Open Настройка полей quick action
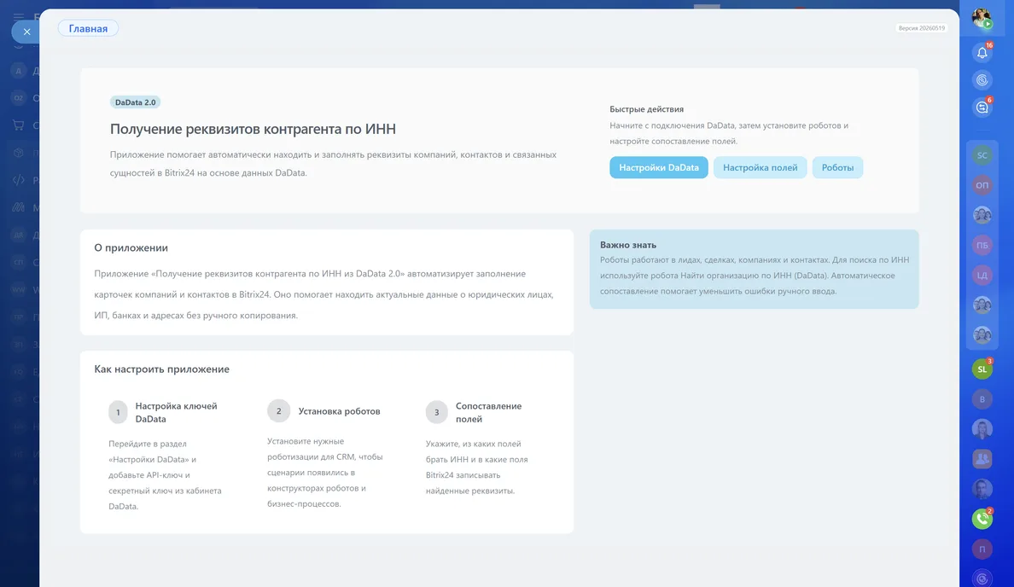This screenshot has width=1014, height=587. click(x=760, y=167)
